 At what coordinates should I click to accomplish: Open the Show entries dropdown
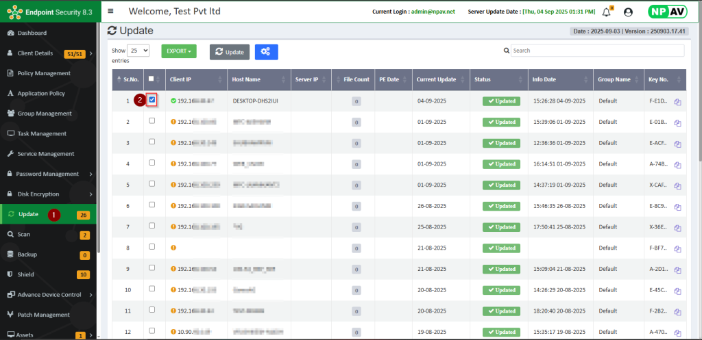pos(138,51)
